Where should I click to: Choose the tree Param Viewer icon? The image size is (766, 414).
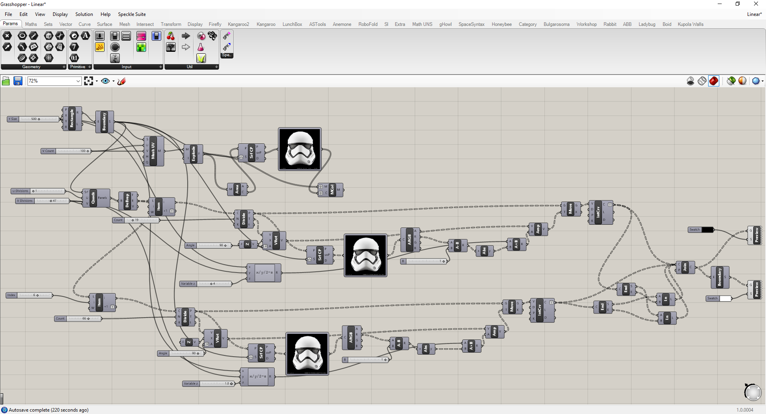(x=171, y=47)
